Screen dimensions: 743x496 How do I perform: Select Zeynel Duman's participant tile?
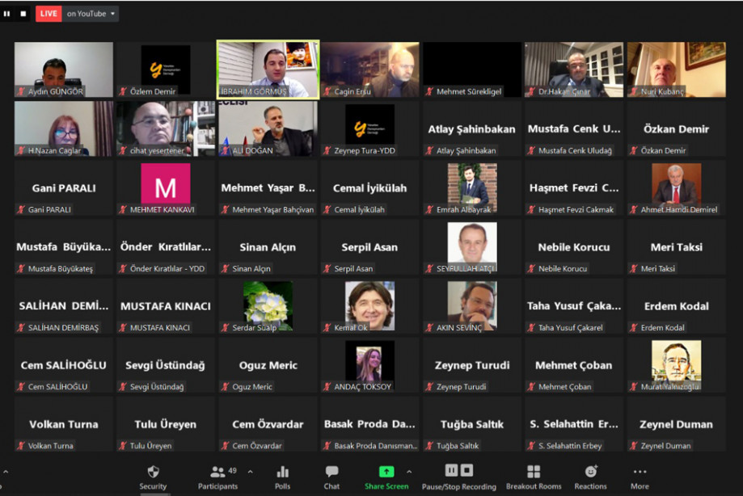(x=676, y=424)
